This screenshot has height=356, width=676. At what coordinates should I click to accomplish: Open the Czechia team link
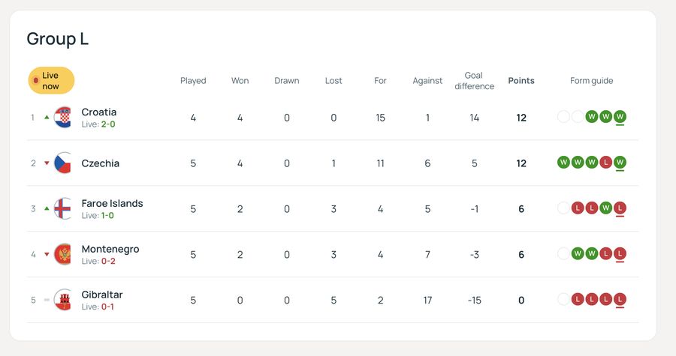click(100, 163)
